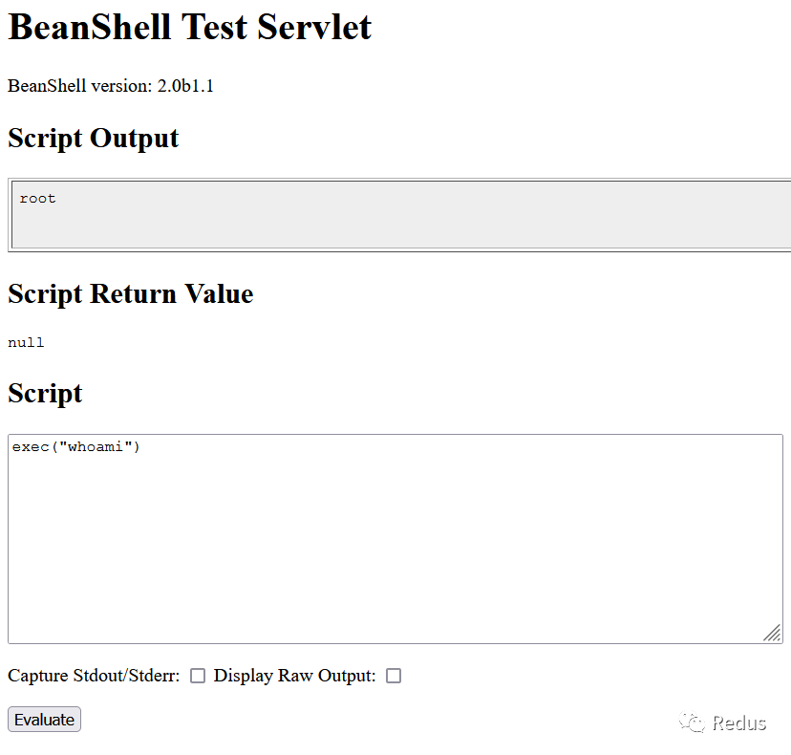This screenshot has height=755, width=791.
Task: Tick the Display Raw Output checkbox
Action: coord(394,676)
